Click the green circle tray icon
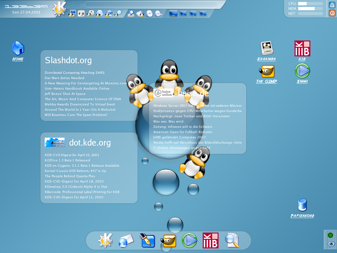Image resolution: width=337 pixels, height=253 pixels. point(330,235)
